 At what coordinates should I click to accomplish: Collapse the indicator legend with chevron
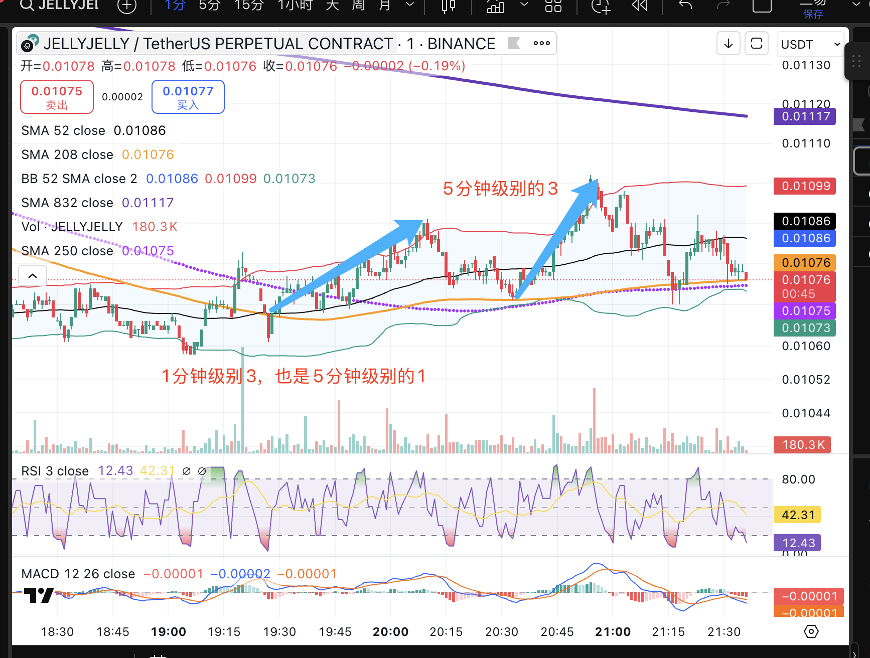coord(33,276)
